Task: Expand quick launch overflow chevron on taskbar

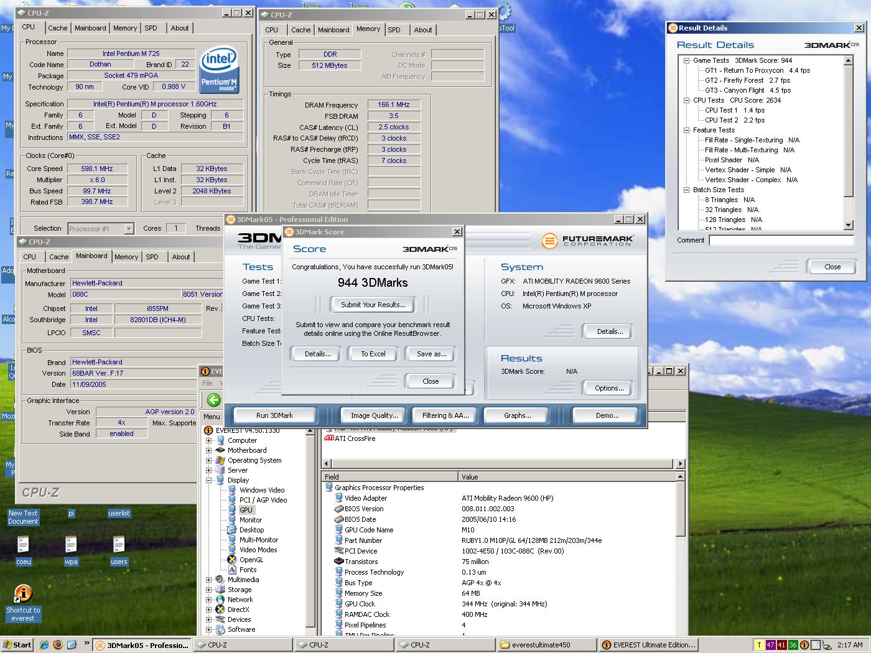Action: tap(86, 644)
